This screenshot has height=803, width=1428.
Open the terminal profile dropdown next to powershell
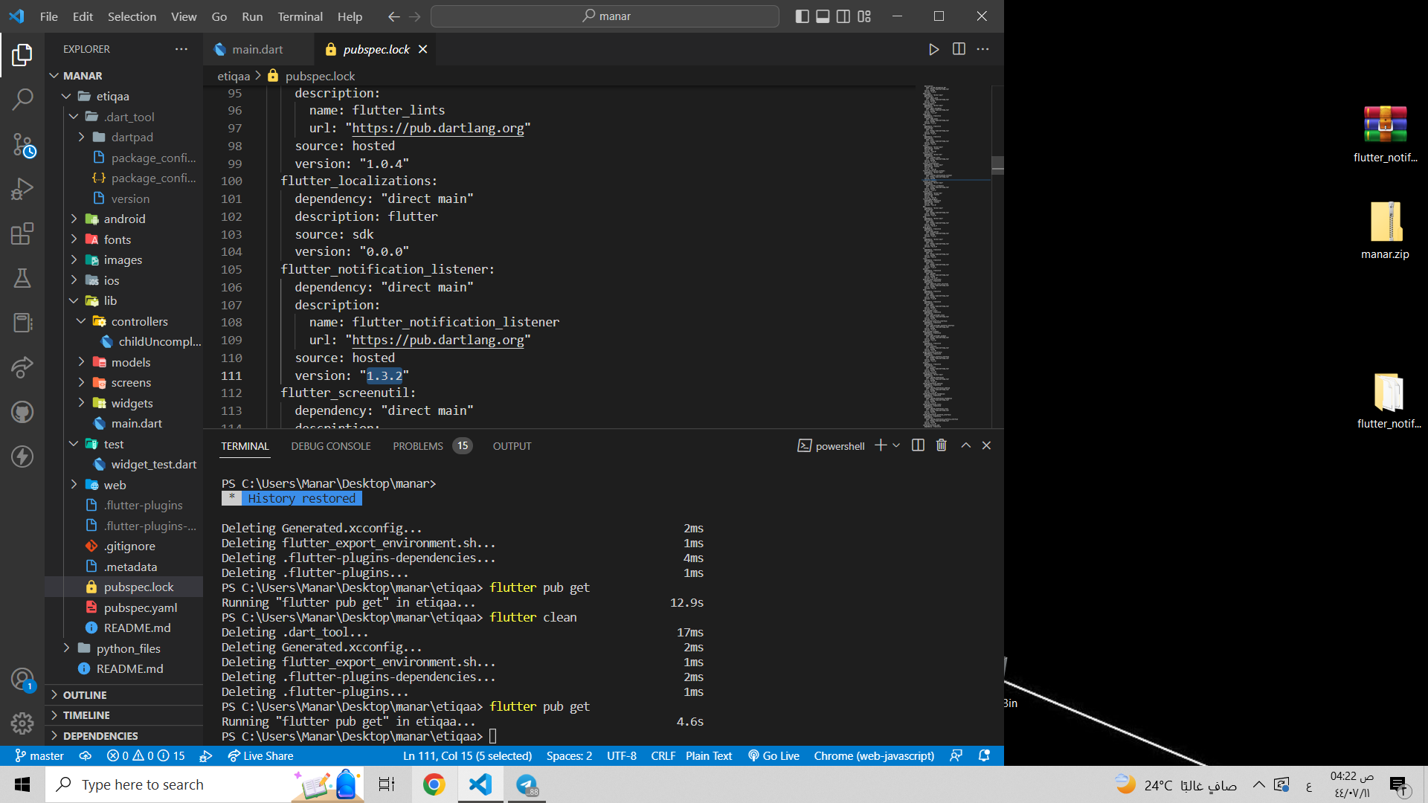coord(896,445)
